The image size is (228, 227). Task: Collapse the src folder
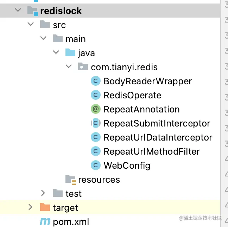tap(31, 25)
